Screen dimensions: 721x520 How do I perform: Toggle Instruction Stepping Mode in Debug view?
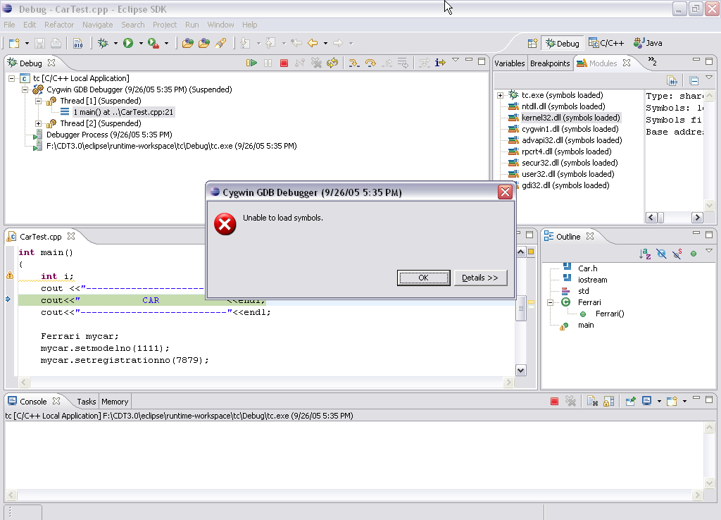pos(440,63)
